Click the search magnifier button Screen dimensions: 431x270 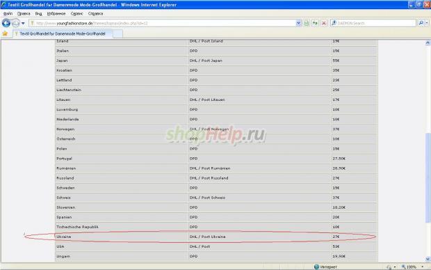421,23
